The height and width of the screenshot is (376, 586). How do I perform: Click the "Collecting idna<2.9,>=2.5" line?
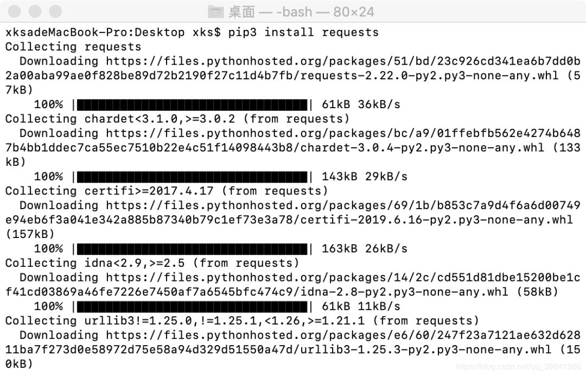coord(152,263)
